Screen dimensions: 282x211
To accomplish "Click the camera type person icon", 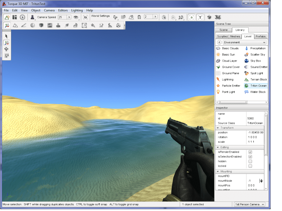I will coord(32,17).
